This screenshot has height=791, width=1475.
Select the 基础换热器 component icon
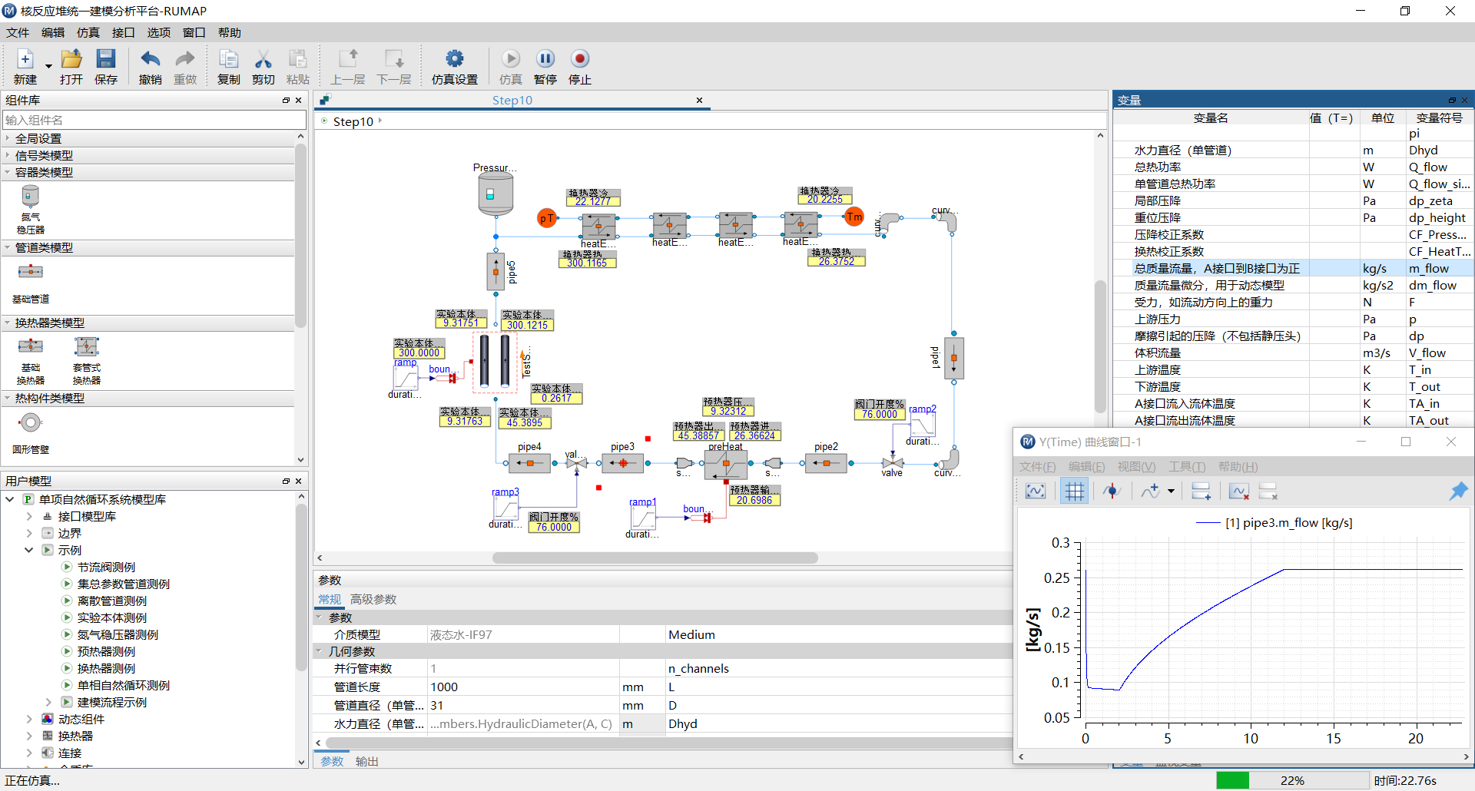[31, 346]
